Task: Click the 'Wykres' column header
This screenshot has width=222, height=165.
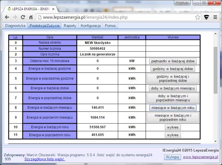Action: pos(173,37)
